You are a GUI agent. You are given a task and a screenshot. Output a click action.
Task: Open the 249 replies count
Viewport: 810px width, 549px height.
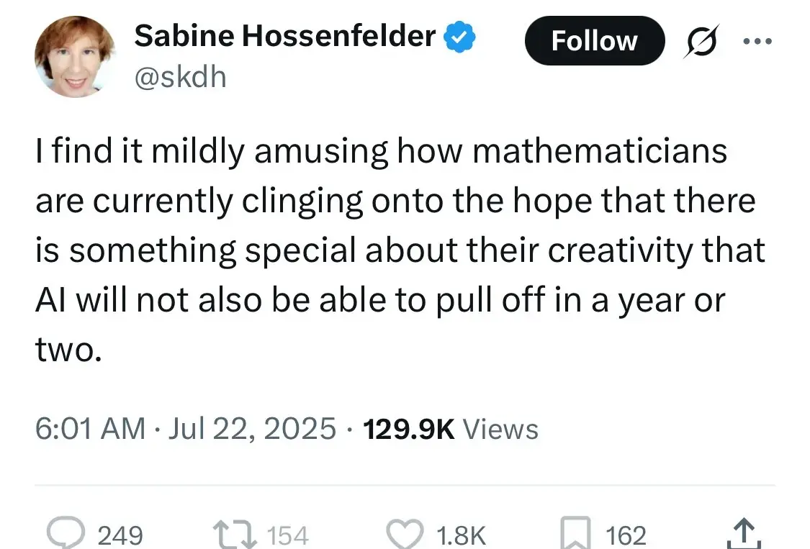[x=120, y=535]
